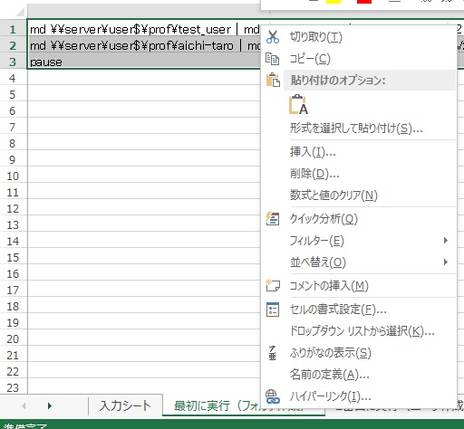This screenshot has height=429, width=464.
Task: Click the cell with pause
Action: [x=144, y=62]
